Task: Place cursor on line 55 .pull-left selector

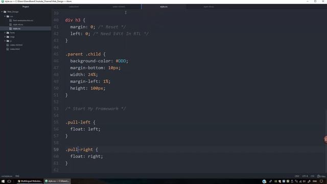Action: point(78,122)
